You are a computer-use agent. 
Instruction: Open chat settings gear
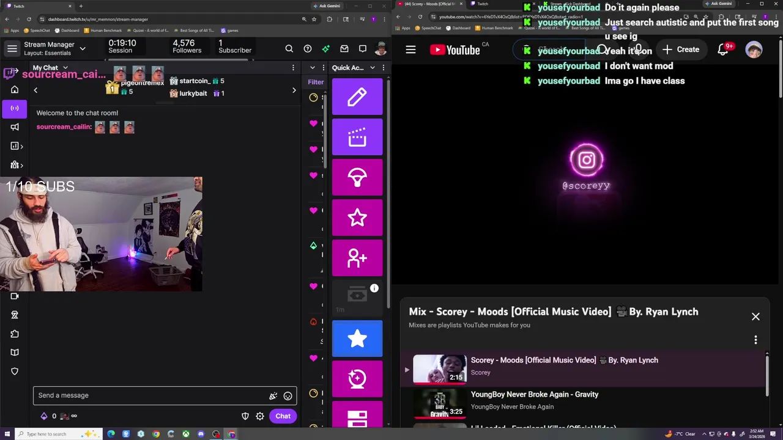click(x=260, y=416)
